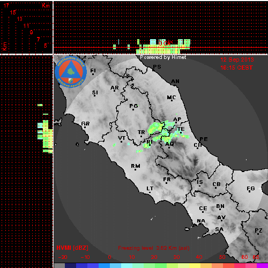Click the AN city label on map

click(175, 81)
